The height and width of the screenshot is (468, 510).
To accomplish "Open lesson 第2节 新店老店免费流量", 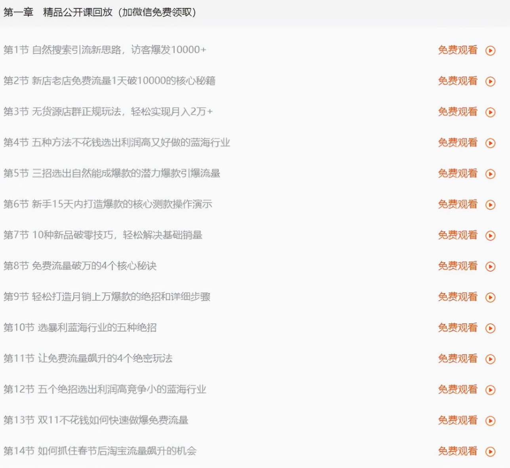I will pyautogui.click(x=109, y=81).
